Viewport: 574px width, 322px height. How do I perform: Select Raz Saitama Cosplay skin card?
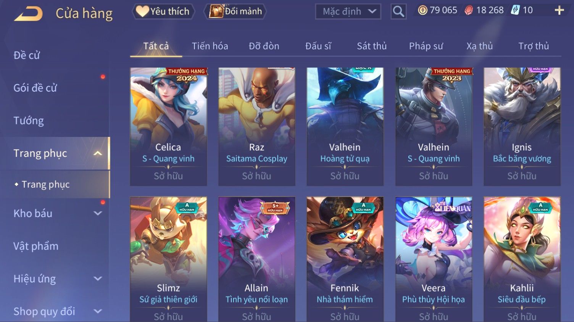(x=256, y=127)
